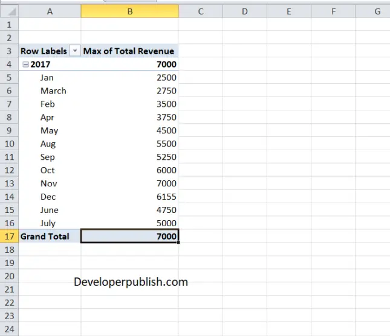
Task: Click the March row label
Action: 53,91
